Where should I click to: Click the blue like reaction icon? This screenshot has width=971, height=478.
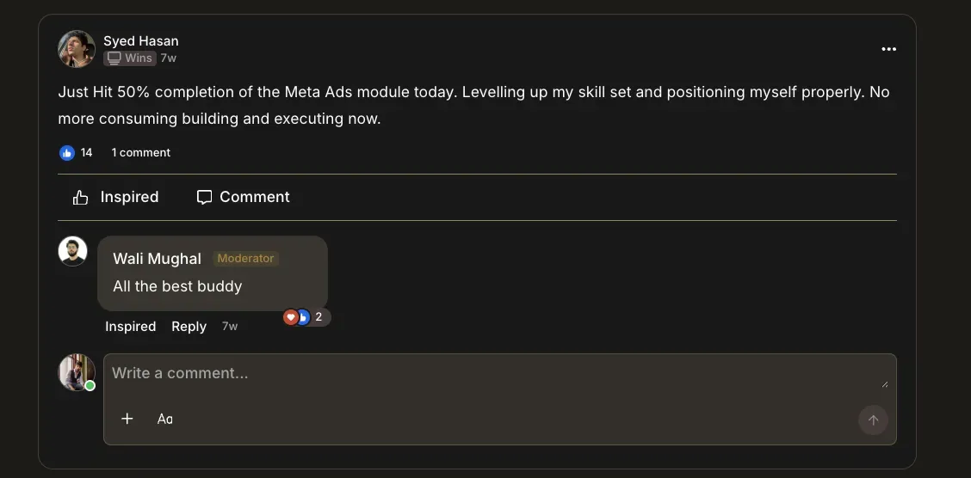tap(67, 153)
